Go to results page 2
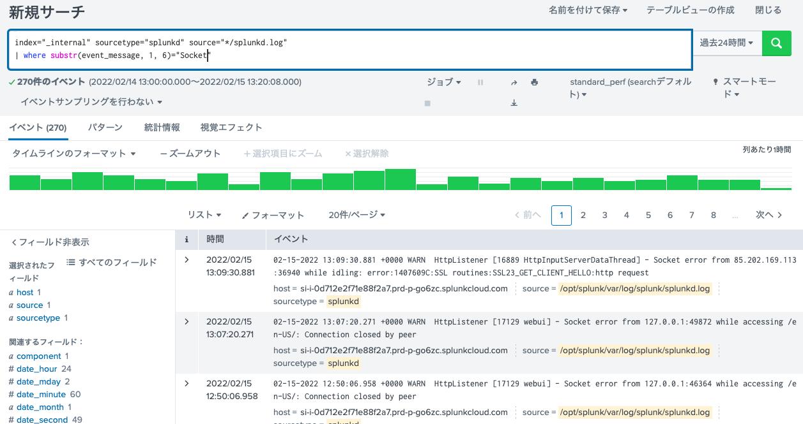803x424 pixels. point(583,215)
